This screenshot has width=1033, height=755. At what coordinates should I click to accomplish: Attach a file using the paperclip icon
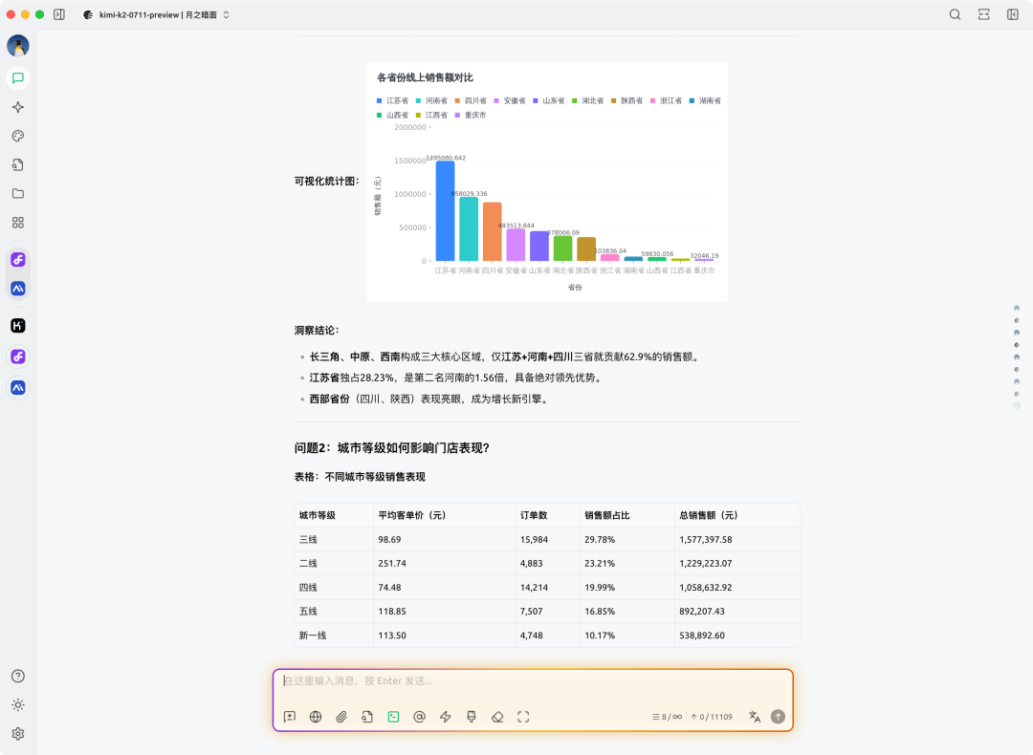pyautogui.click(x=341, y=716)
